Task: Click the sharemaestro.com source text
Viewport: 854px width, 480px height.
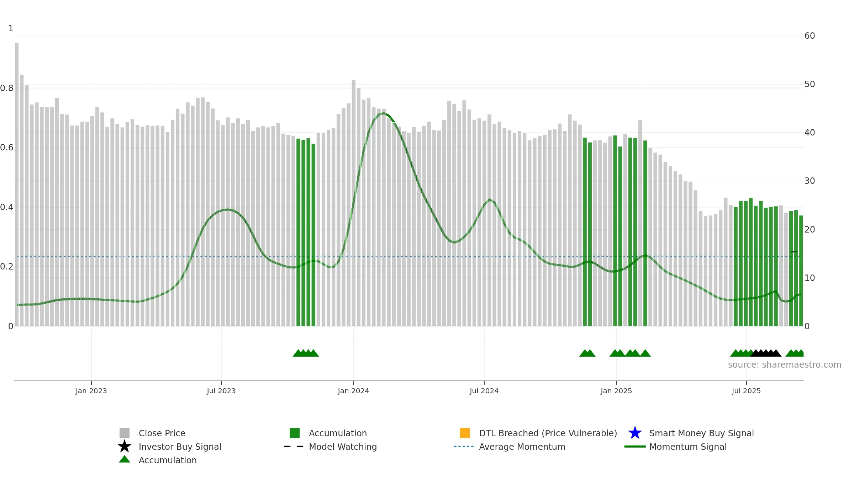Action: pyautogui.click(x=784, y=365)
